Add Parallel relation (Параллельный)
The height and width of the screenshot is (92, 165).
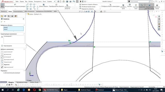click(6, 62)
